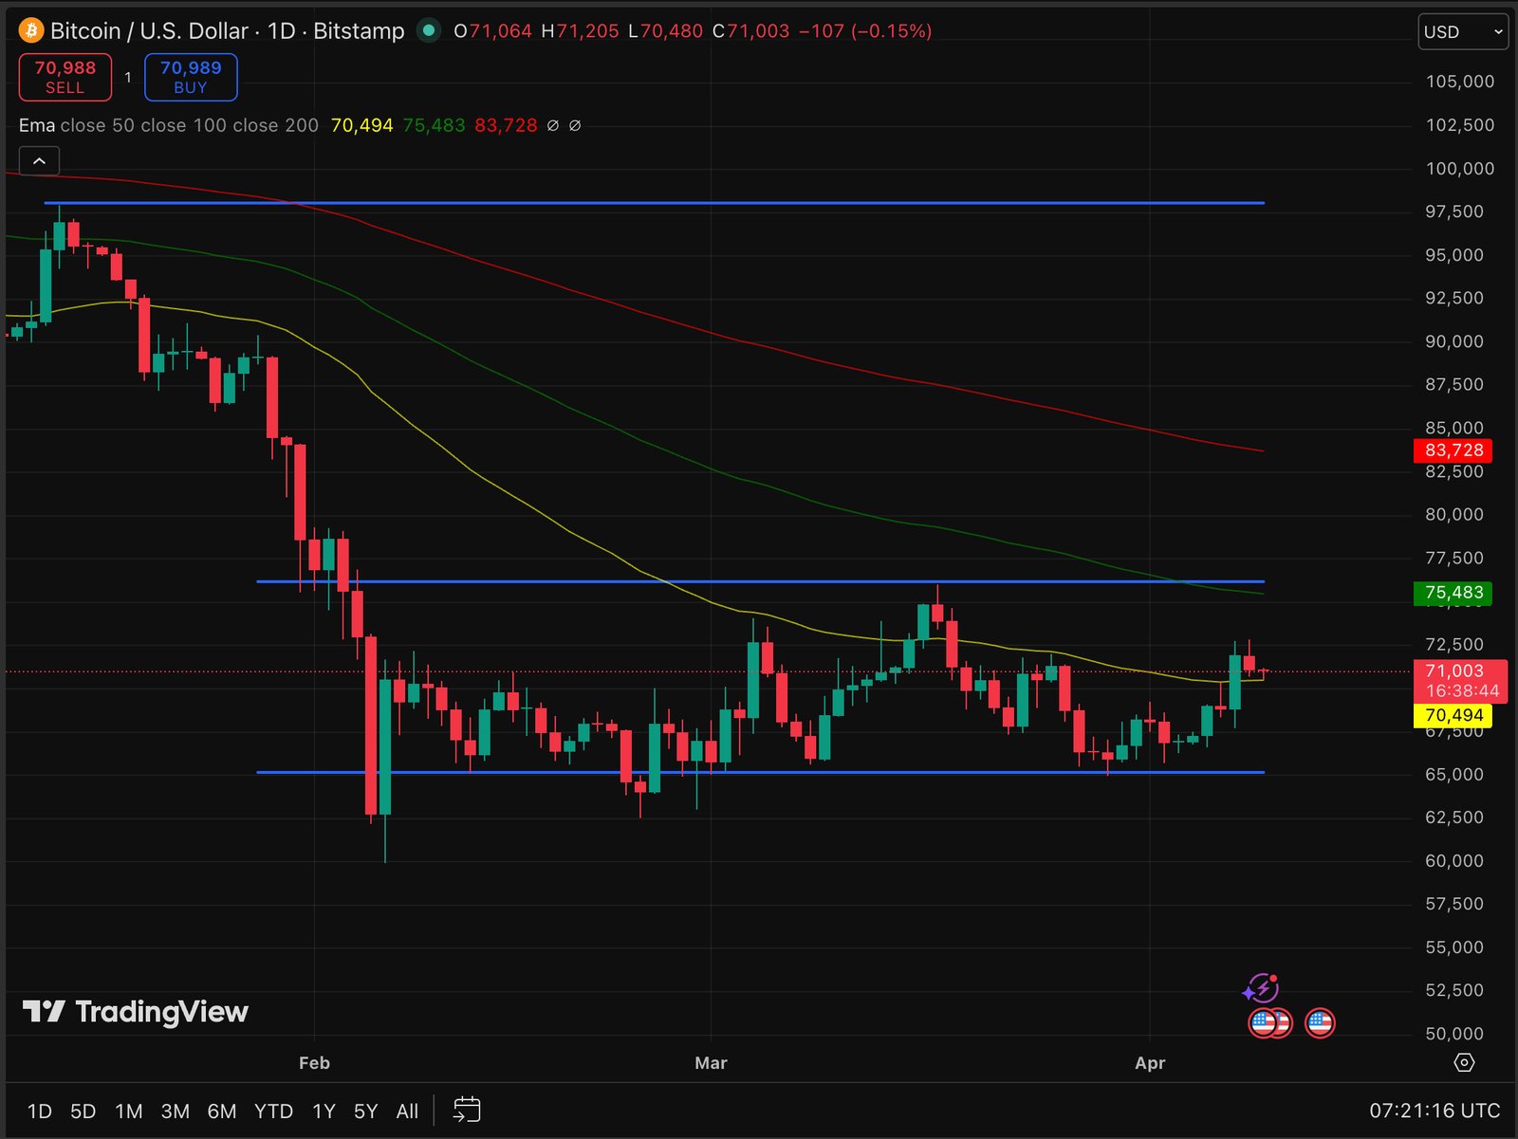Choose the 5Y time range

point(365,1111)
